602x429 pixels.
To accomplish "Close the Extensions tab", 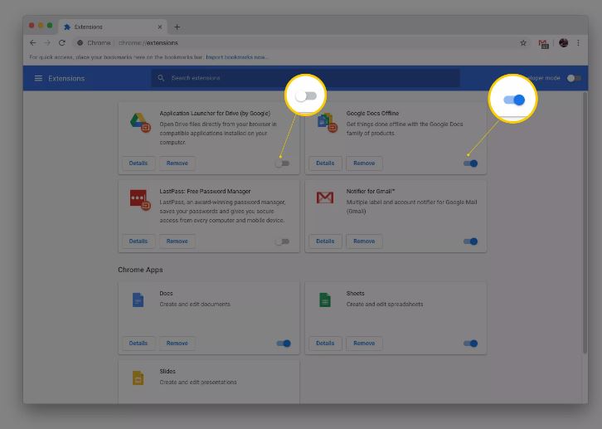I will [160, 27].
